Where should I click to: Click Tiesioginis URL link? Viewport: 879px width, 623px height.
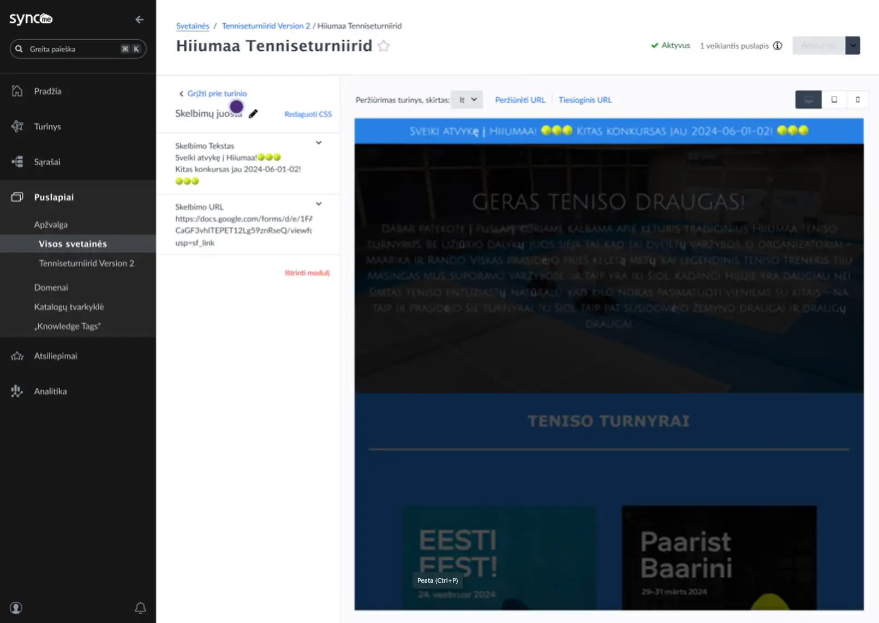coord(585,100)
